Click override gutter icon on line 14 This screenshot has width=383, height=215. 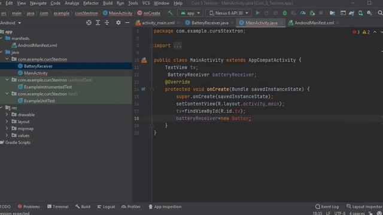[x=144, y=89]
